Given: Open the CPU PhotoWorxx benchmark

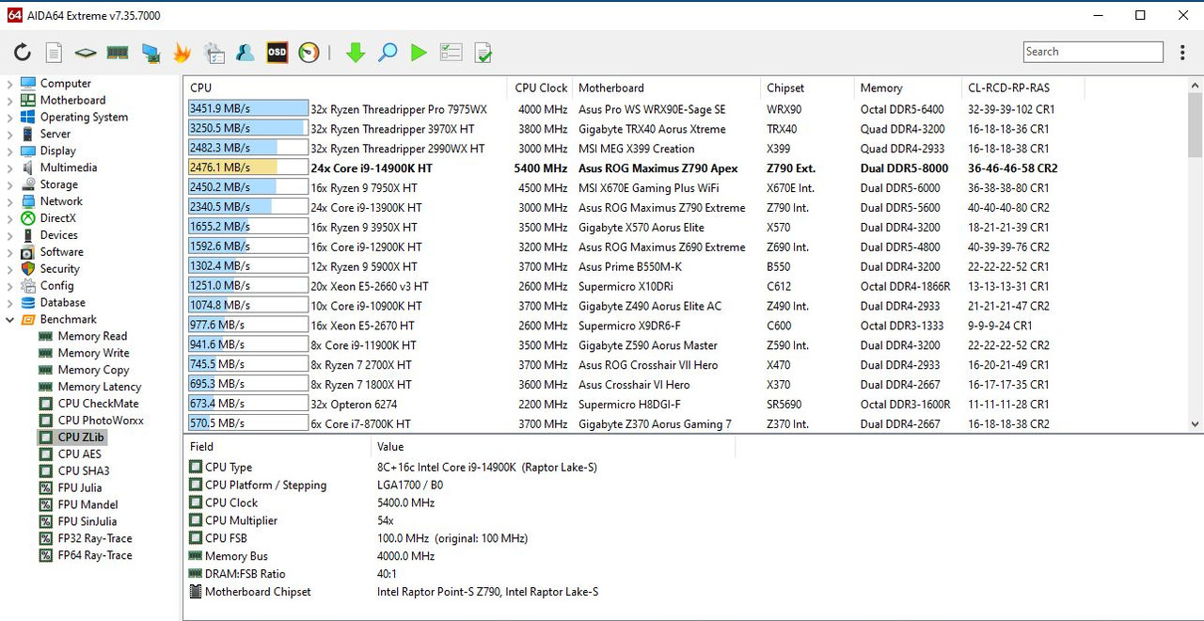Looking at the screenshot, I should click(x=101, y=421).
